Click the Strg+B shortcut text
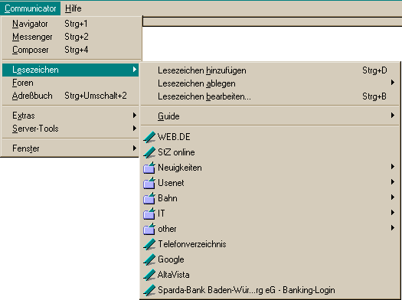The image size is (402, 300). (374, 96)
